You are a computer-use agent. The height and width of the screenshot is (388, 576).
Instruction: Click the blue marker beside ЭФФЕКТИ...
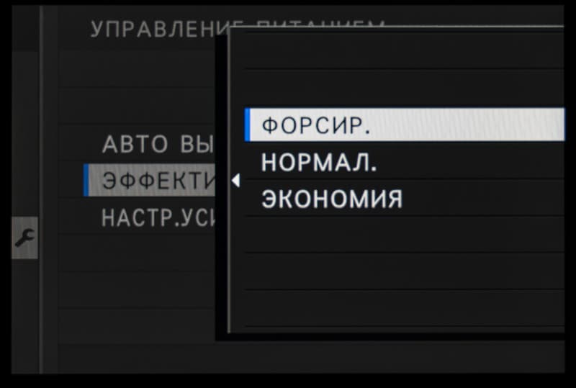86,180
